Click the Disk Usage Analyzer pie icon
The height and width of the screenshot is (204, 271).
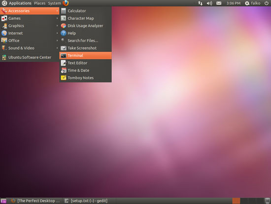point(64,26)
